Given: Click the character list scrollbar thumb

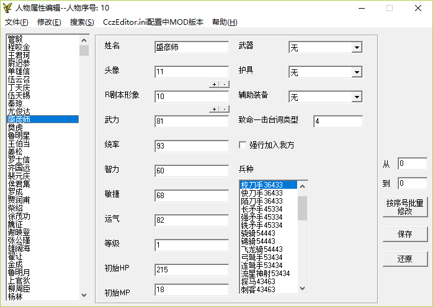Looking at the screenshot, I should click(x=84, y=50).
